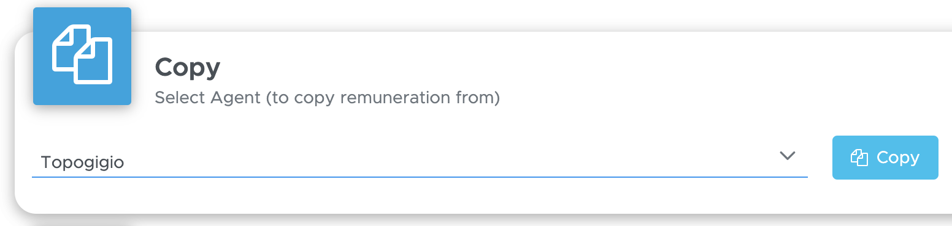Click the small copy icon inside Copy button
Screen dimensions: 952x226
point(860,158)
